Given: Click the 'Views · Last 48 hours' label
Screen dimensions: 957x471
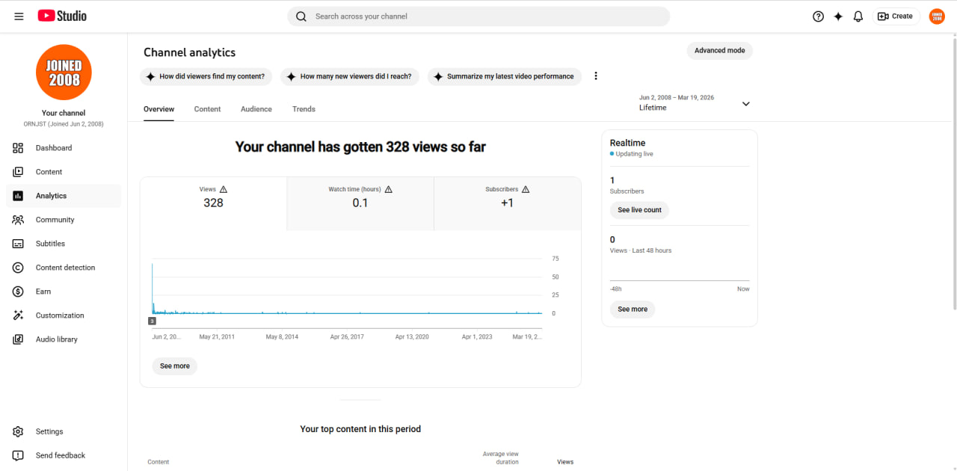Looking at the screenshot, I should tap(641, 250).
